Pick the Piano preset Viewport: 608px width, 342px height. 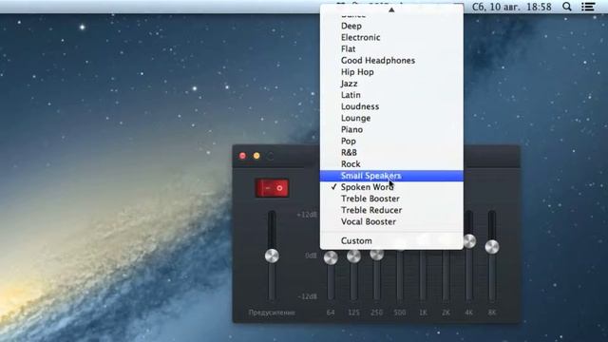pyautogui.click(x=391, y=129)
